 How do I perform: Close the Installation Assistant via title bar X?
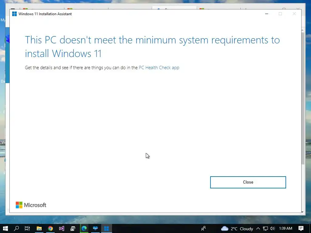click(294, 14)
